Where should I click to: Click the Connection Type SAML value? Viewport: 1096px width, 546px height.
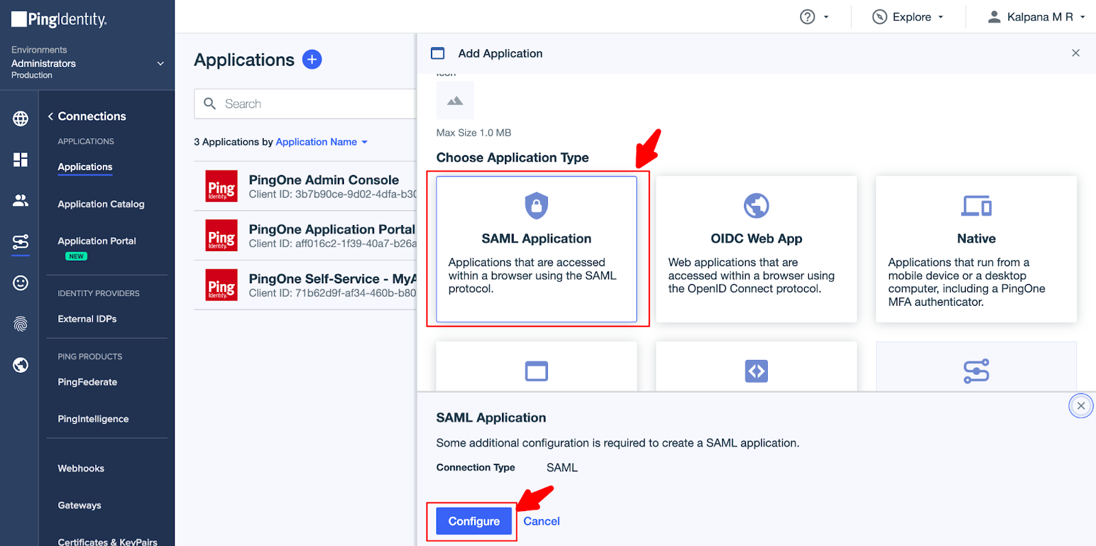562,467
